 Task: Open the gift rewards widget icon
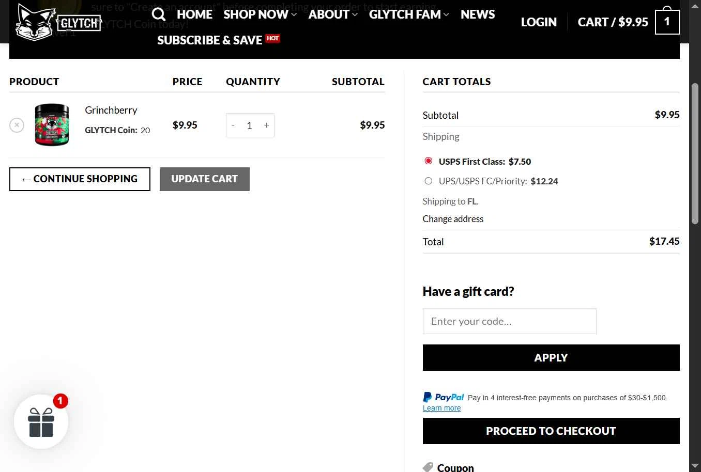click(41, 422)
